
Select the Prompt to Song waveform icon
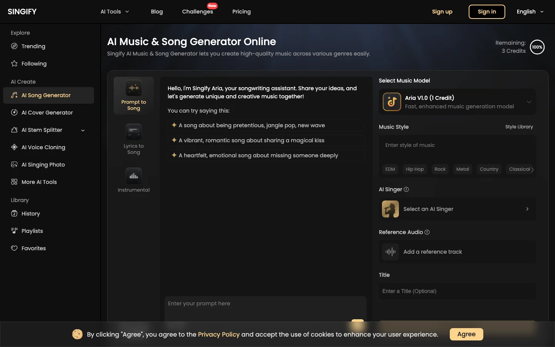tap(134, 88)
